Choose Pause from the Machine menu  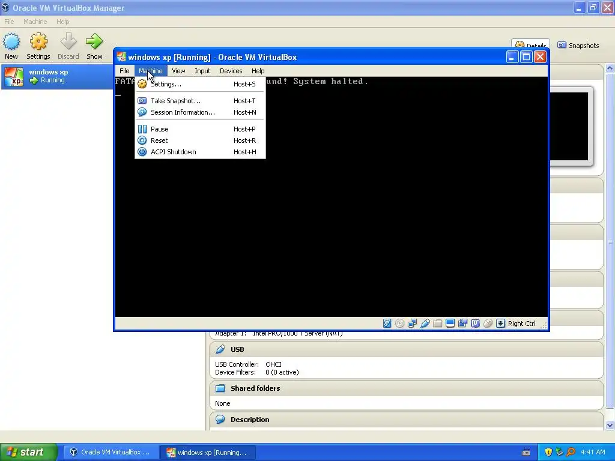click(x=200, y=129)
